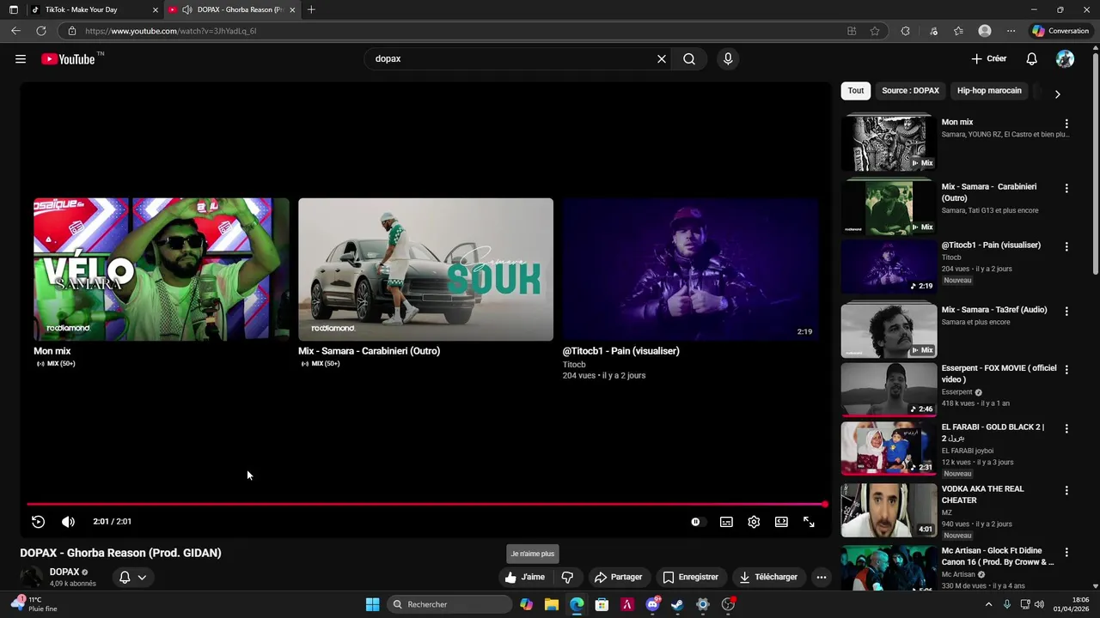Open the VÉLO Samara end-screen thumbnail
1100x618 pixels.
(162, 270)
